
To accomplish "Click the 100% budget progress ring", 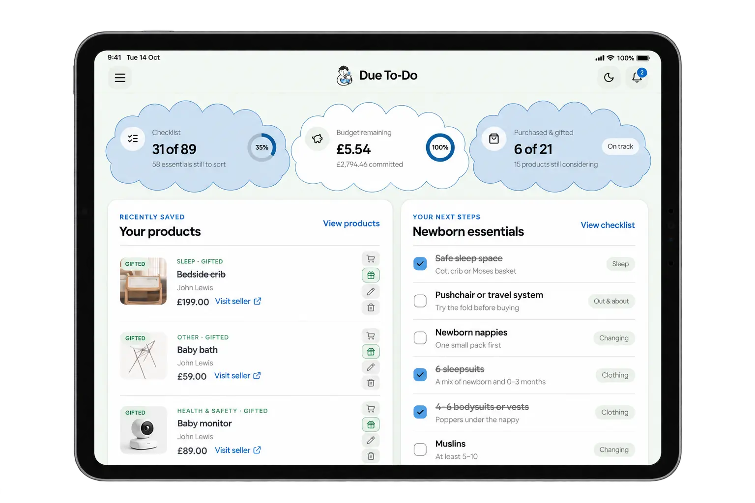I will [x=440, y=147].
